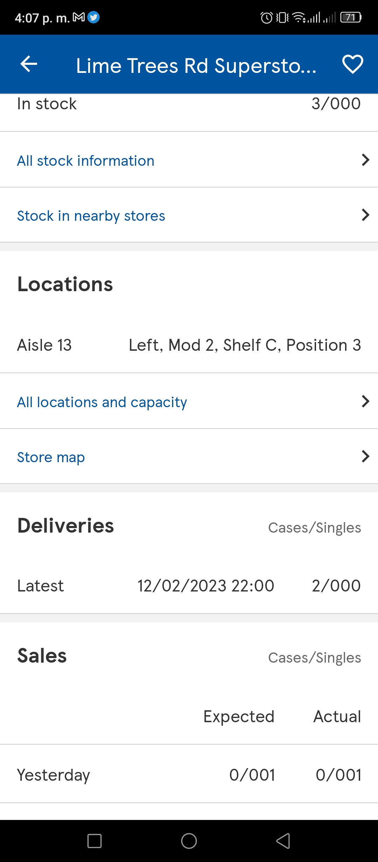
Task: Tap chevron beside Store map
Action: tap(365, 456)
